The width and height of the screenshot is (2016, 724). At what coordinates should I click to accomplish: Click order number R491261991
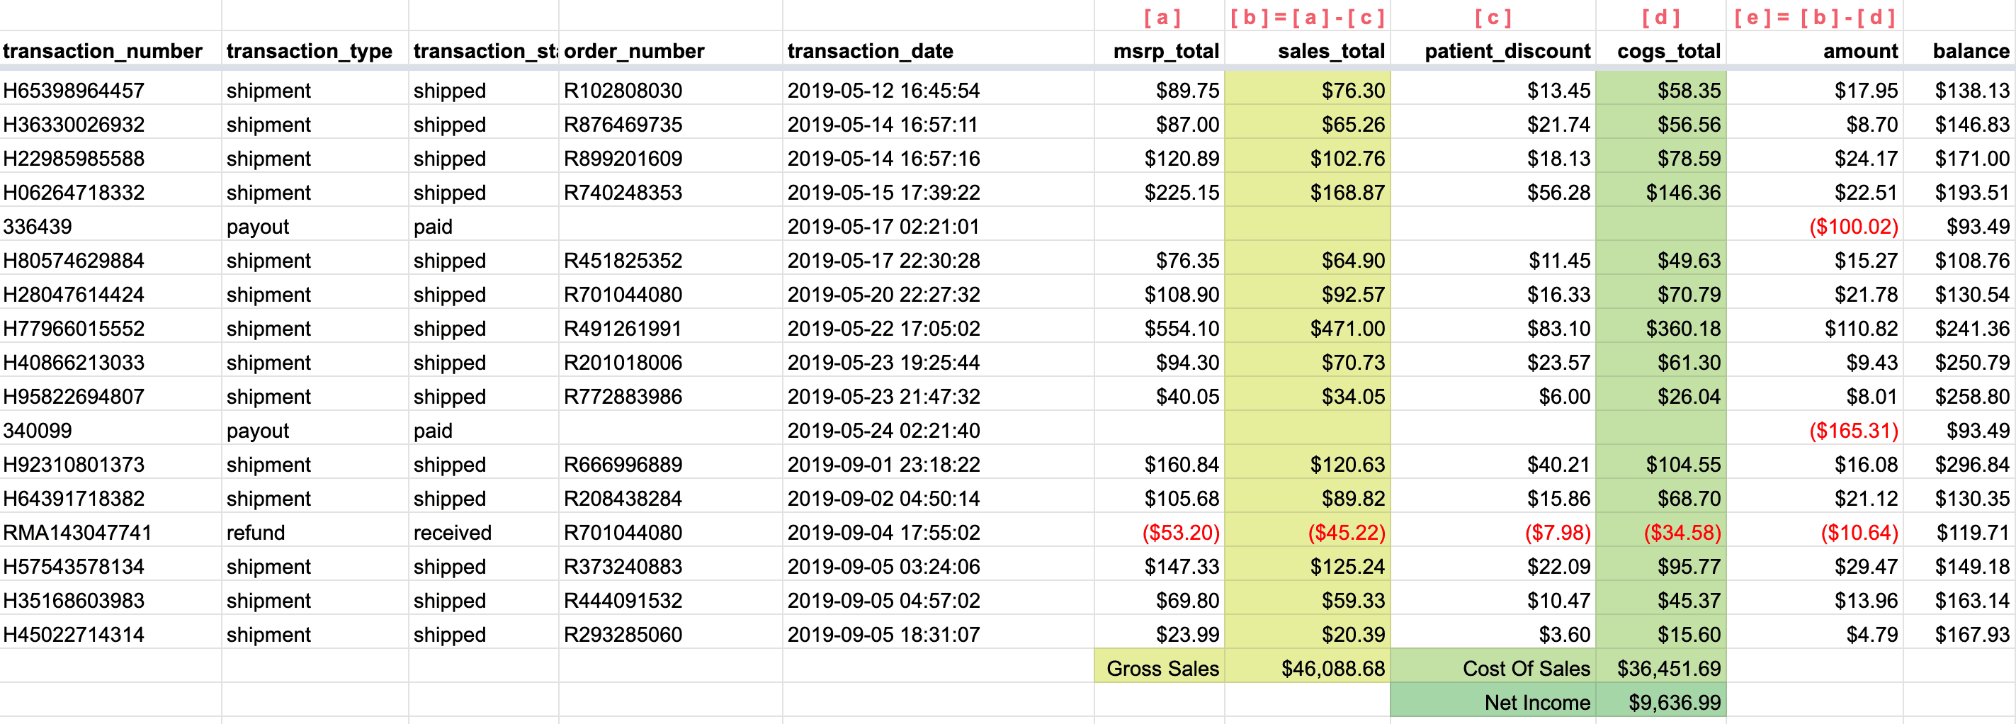coord(671,328)
